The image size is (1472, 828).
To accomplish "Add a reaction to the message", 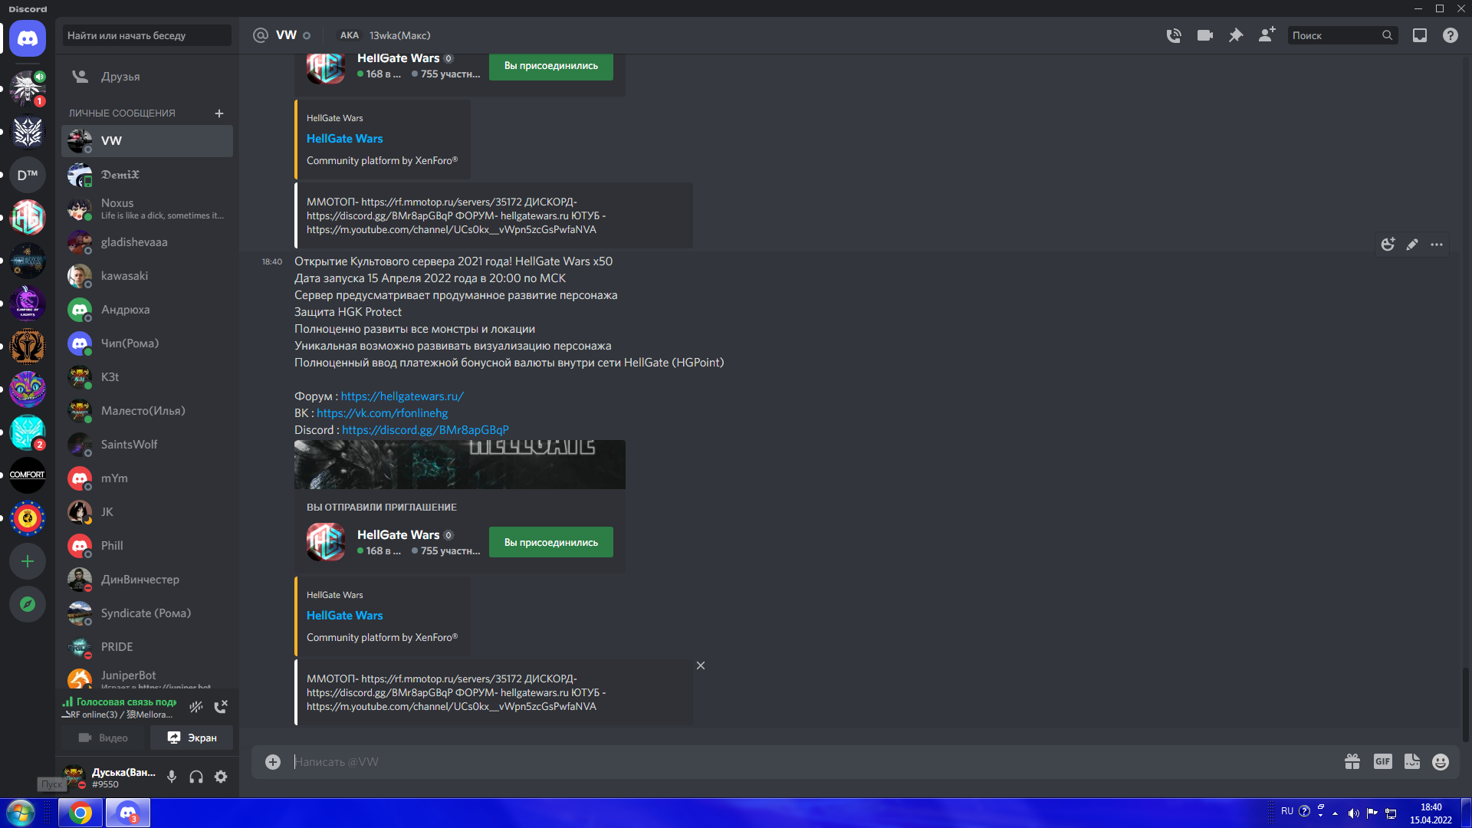I will (1388, 245).
